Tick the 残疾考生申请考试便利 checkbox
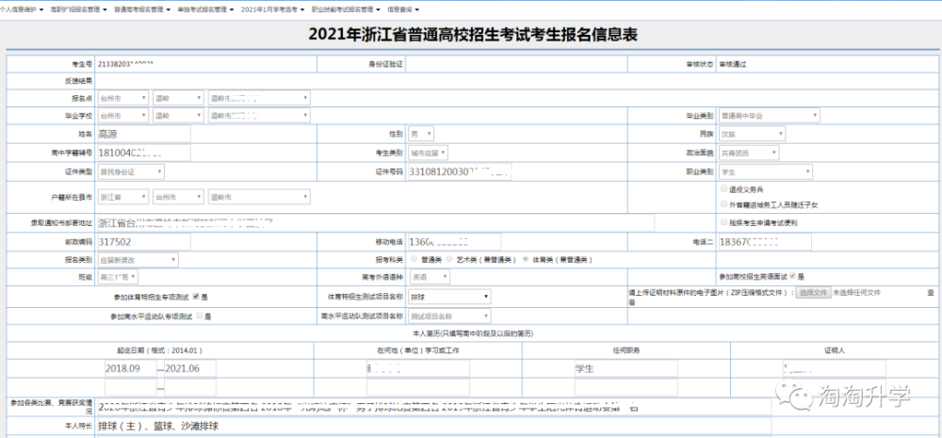This screenshot has width=942, height=438. coord(723,222)
